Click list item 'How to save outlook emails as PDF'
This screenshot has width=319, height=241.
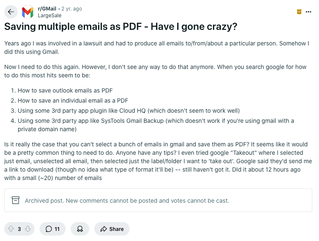pyautogui.click(x=65, y=90)
